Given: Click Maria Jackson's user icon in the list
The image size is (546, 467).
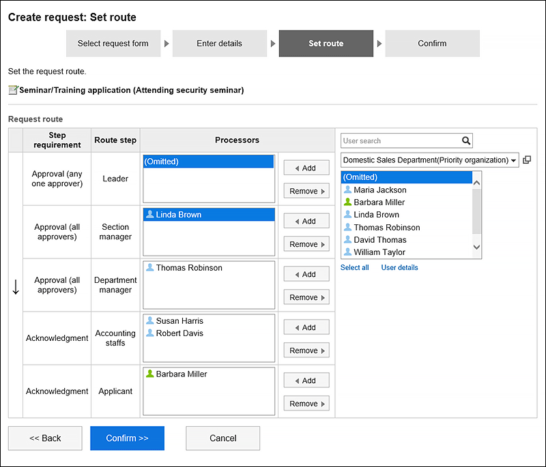Looking at the screenshot, I should coord(347,190).
